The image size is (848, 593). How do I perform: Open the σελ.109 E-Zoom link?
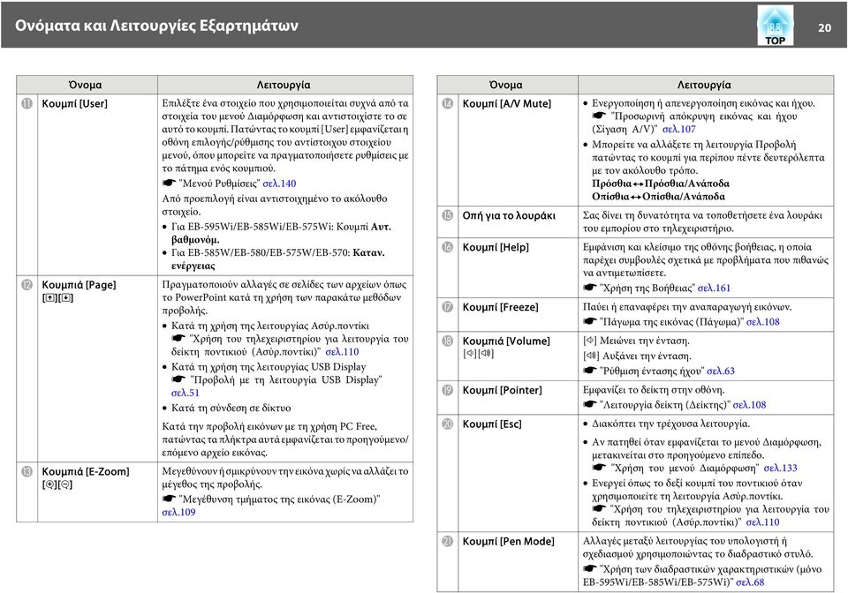(x=178, y=513)
